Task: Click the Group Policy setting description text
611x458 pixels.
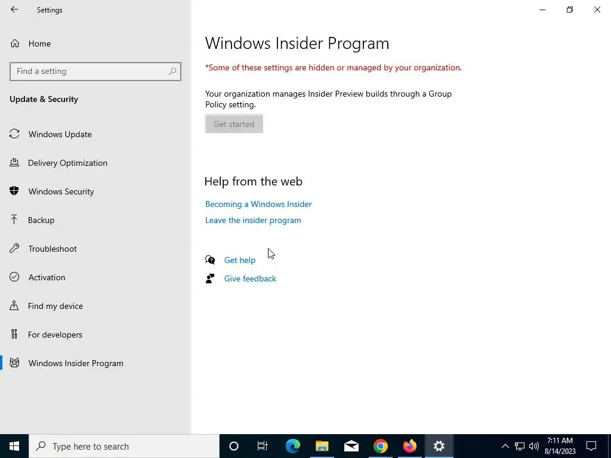Action: (x=329, y=99)
